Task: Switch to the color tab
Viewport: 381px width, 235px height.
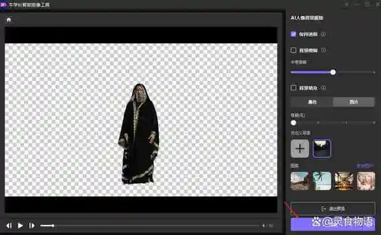Action: pyautogui.click(x=312, y=102)
